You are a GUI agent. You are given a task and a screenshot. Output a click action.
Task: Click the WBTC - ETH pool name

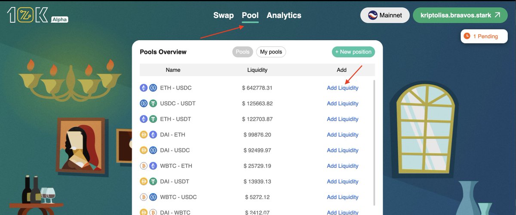coord(175,166)
